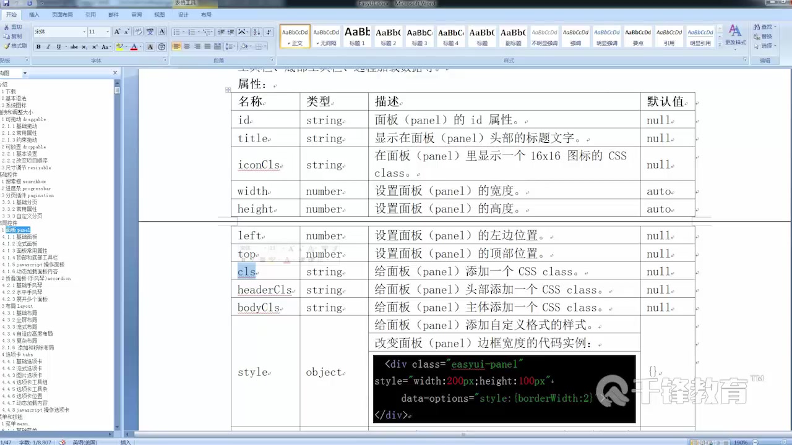The width and height of the screenshot is (792, 445).
Task: Apply superscript formatting
Action: 95,47
